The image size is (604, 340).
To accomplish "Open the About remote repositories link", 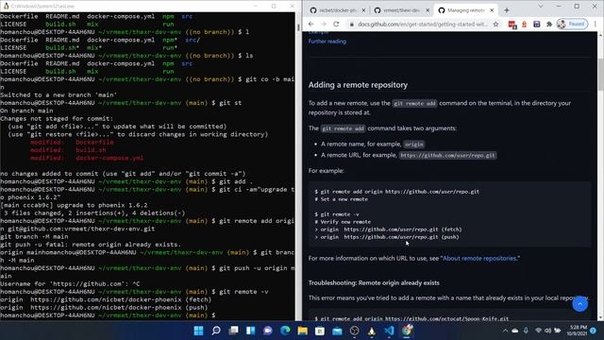I will [x=479, y=258].
